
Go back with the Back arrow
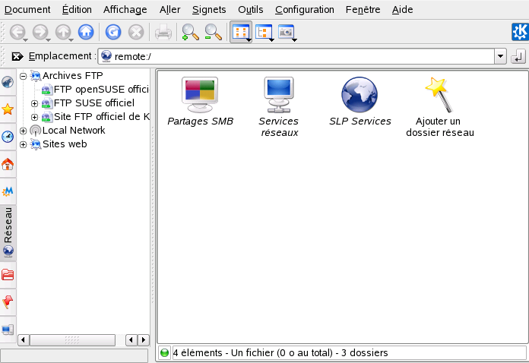point(17,32)
